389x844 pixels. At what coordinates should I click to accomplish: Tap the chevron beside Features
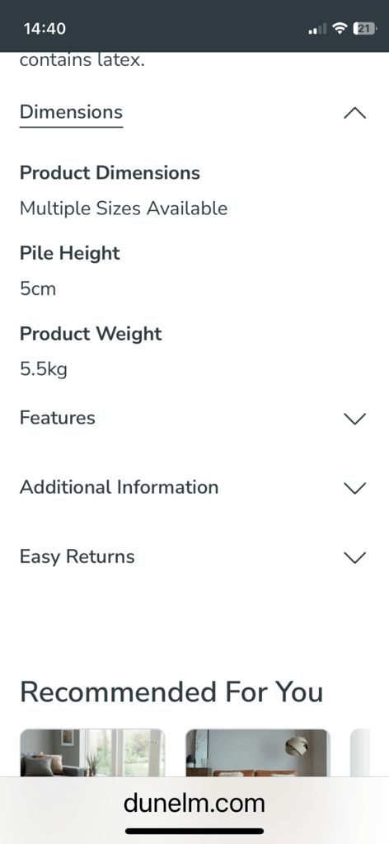pyautogui.click(x=354, y=418)
